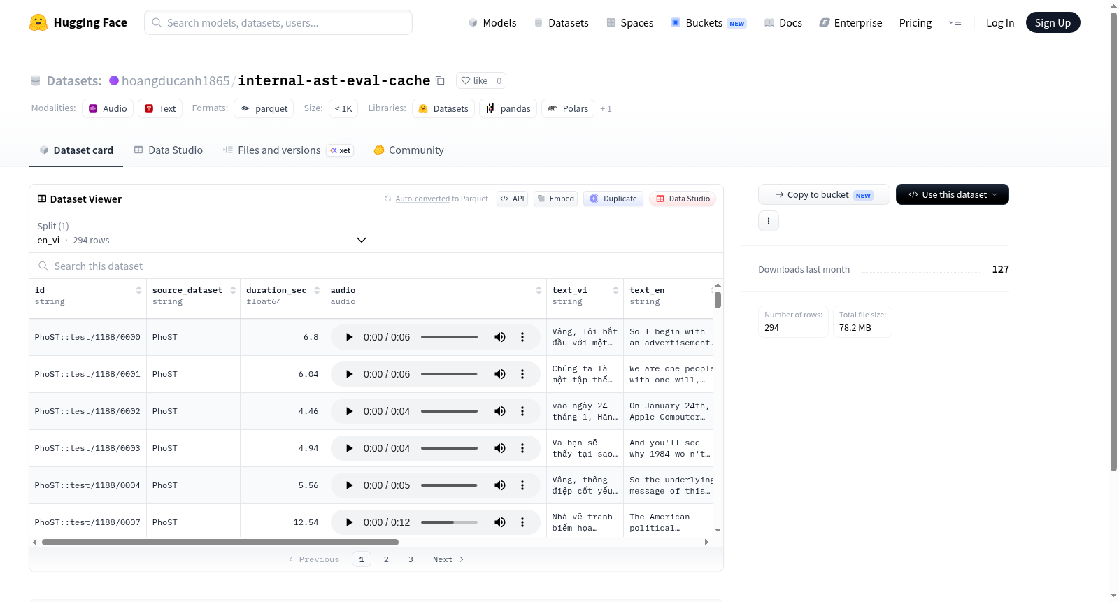Open the hoangducanh1865 user profile link
The width and height of the screenshot is (1119, 602).
176,80
